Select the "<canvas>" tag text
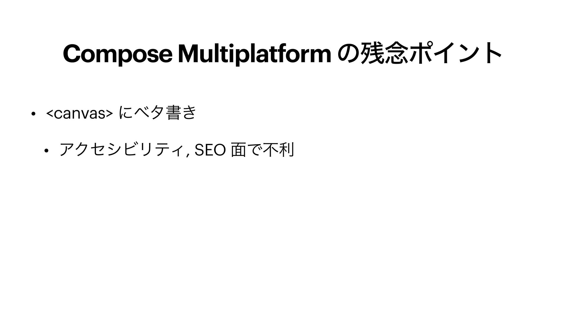Screen dimensions: 567x319 tap(80, 113)
